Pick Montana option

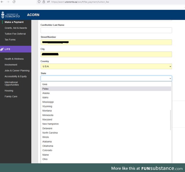106,111
